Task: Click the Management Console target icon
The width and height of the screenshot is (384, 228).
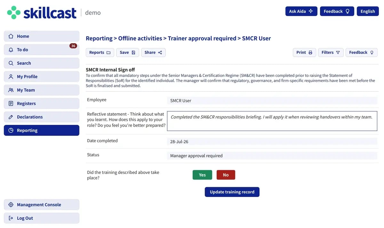Action: [x=11, y=205]
